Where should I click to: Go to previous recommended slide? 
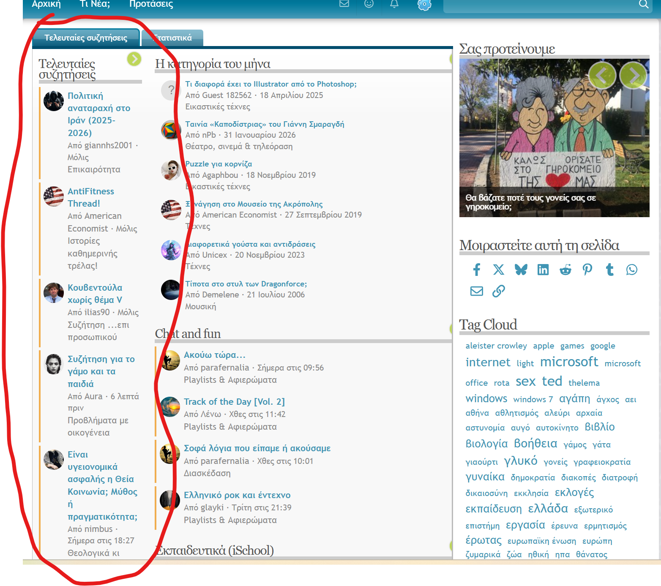(602, 76)
